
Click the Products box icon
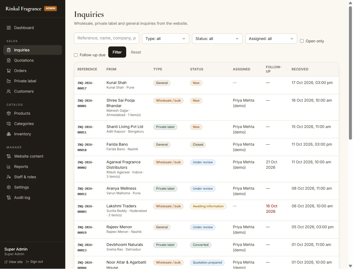9,113
